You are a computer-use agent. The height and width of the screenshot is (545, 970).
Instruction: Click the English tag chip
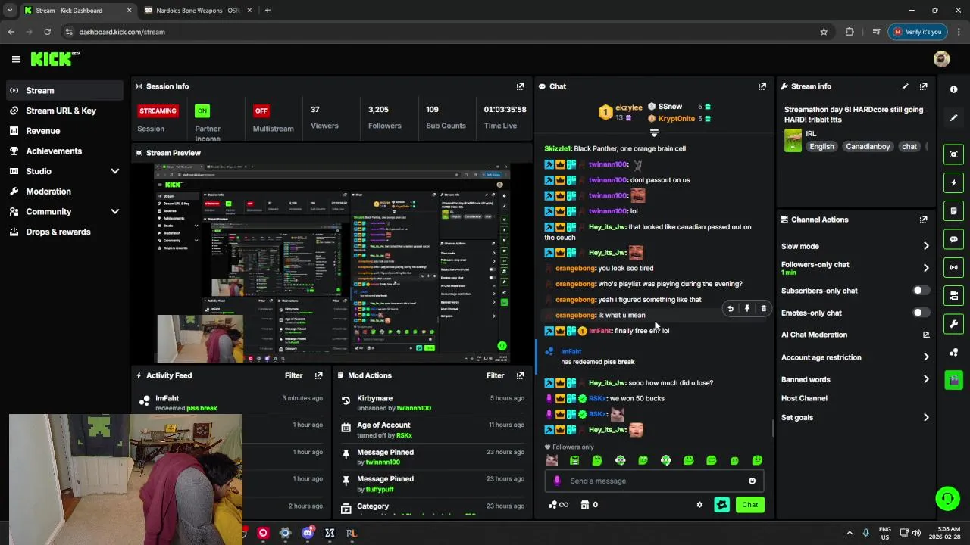click(821, 146)
